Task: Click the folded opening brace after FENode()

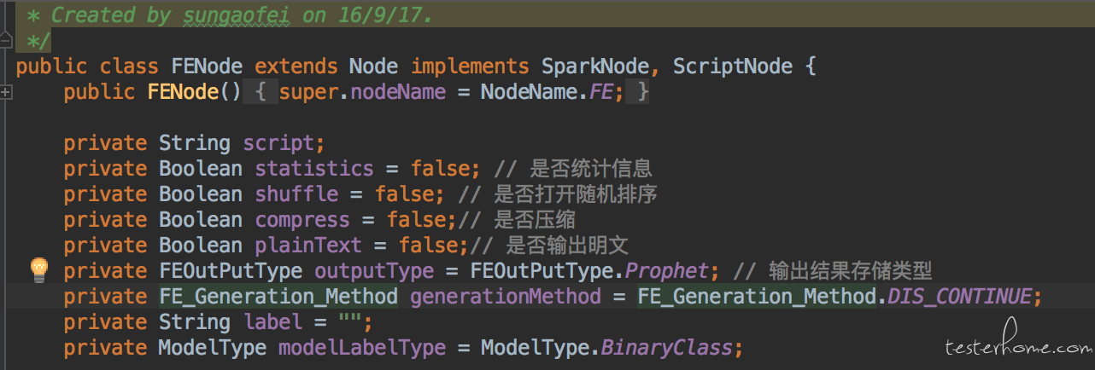Action: (x=261, y=91)
